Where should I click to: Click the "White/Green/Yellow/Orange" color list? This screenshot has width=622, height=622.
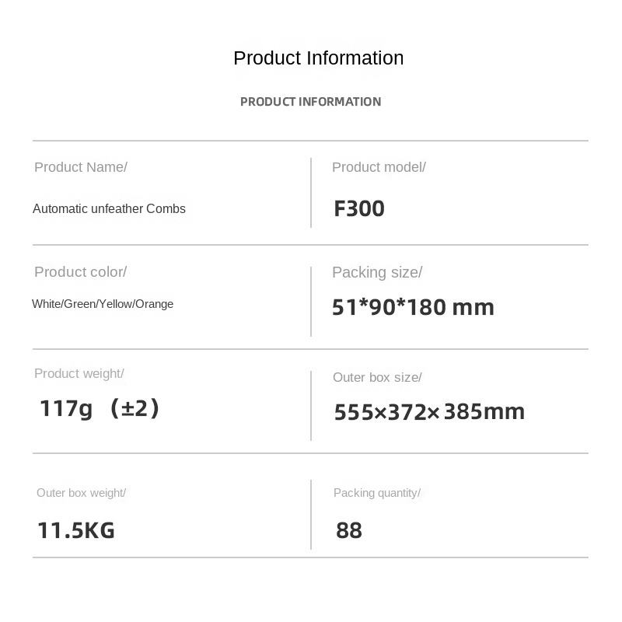coord(103,304)
